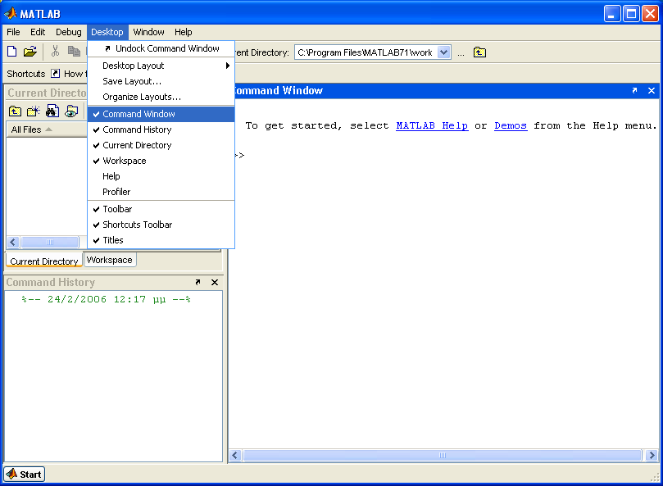
Task: Uncheck Workspace in Desktop menu
Action: (x=161, y=161)
